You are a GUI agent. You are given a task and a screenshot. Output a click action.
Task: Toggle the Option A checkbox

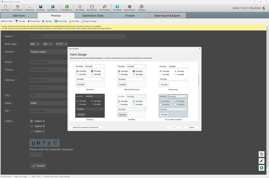[x=32, y=121]
